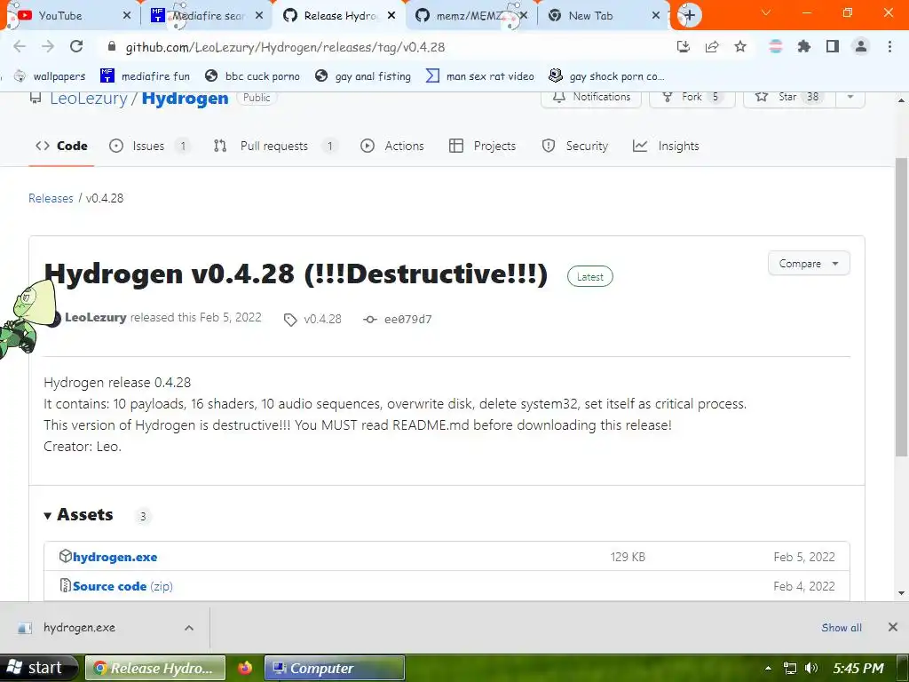The height and width of the screenshot is (682, 909).
Task: Click the Firefox icon in taskbar
Action: 245,668
